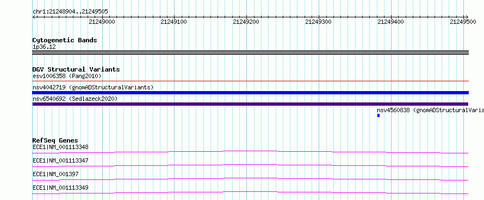Image resolution: width=484 pixels, height=200 pixels.
Task: Click the ECE1|NM_001113348 magenta intron line
Action: coord(250,152)
